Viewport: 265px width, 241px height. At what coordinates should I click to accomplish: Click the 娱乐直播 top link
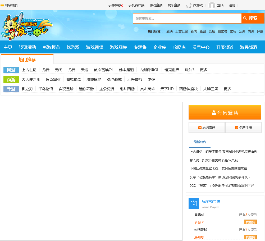tap(174, 5)
